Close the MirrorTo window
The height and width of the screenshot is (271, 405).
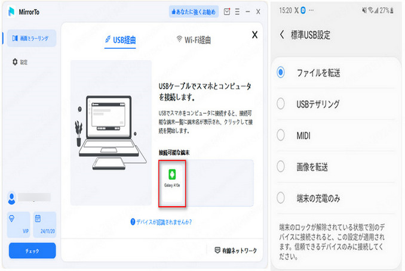(258, 11)
